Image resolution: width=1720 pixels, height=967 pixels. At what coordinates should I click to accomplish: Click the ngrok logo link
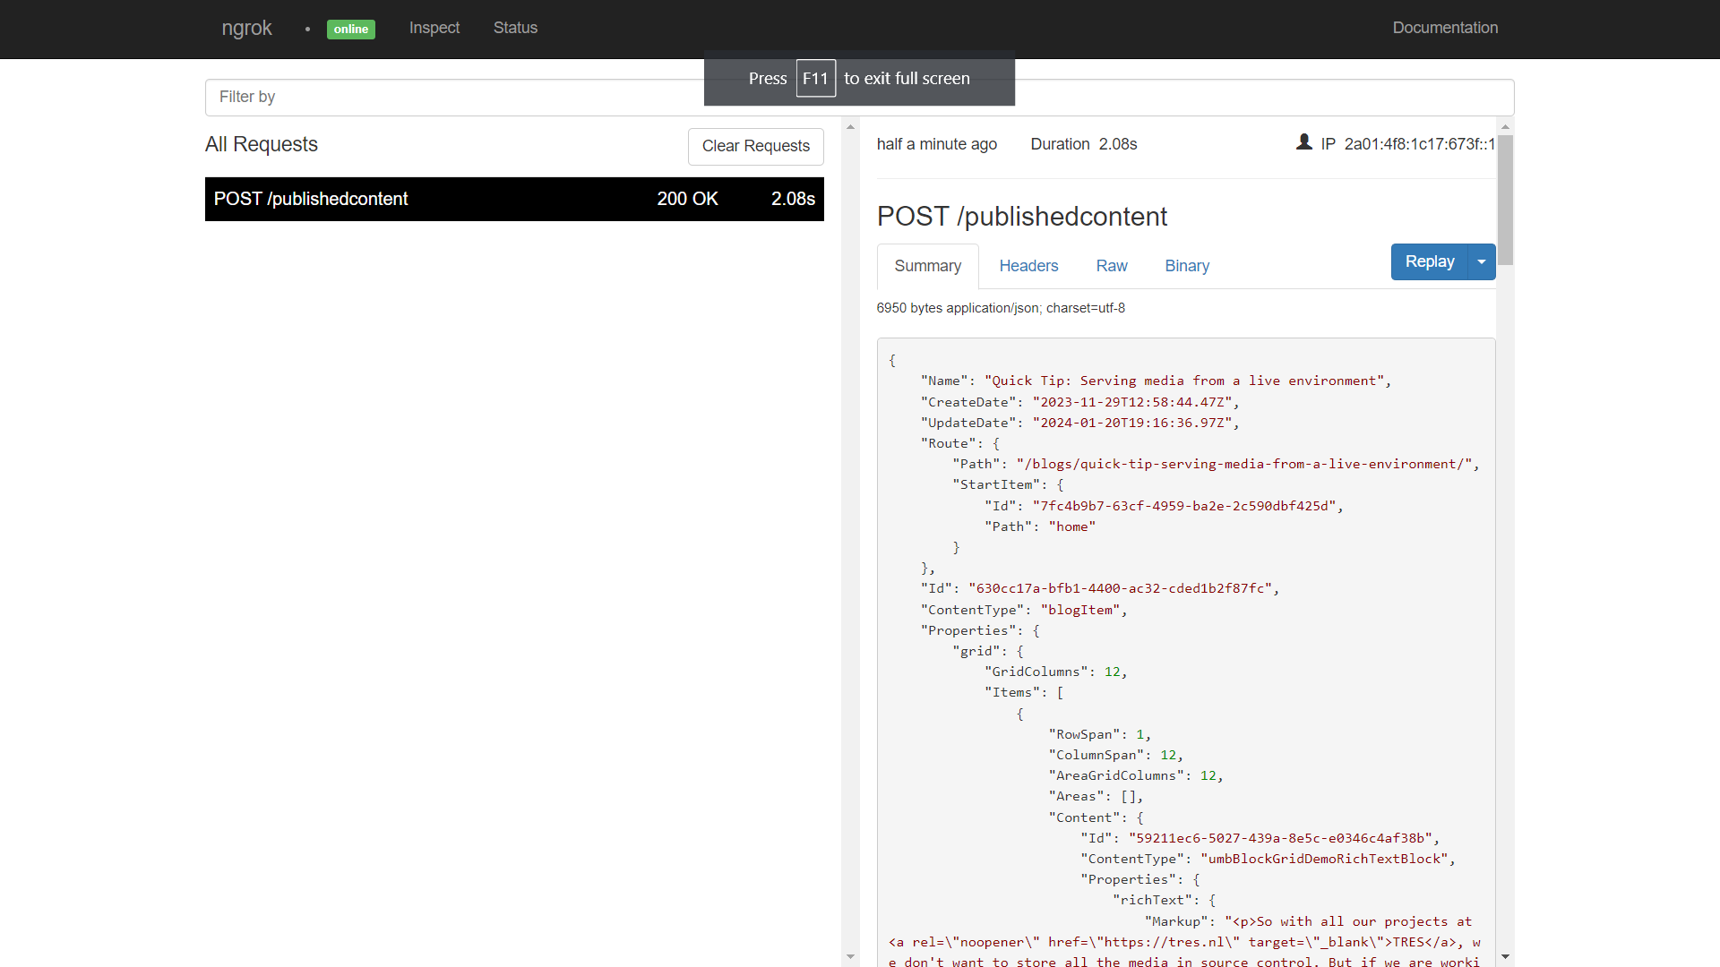point(246,28)
